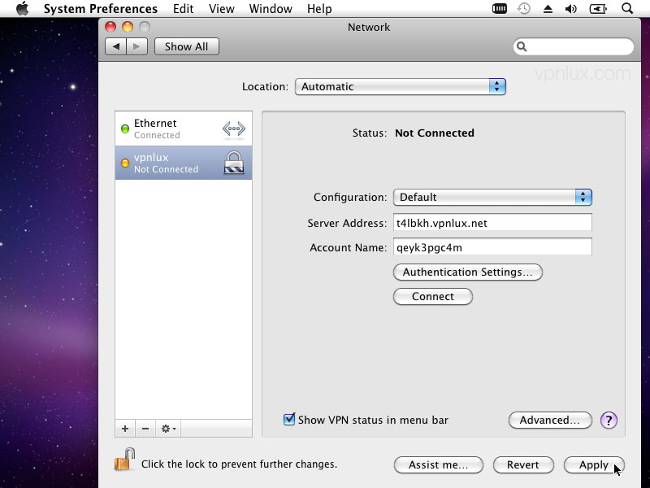Remove selected service with minus button

(x=145, y=429)
